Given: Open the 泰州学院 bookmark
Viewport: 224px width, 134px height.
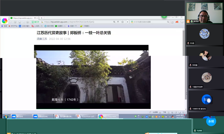Looking at the screenshot, I should 49,26.
